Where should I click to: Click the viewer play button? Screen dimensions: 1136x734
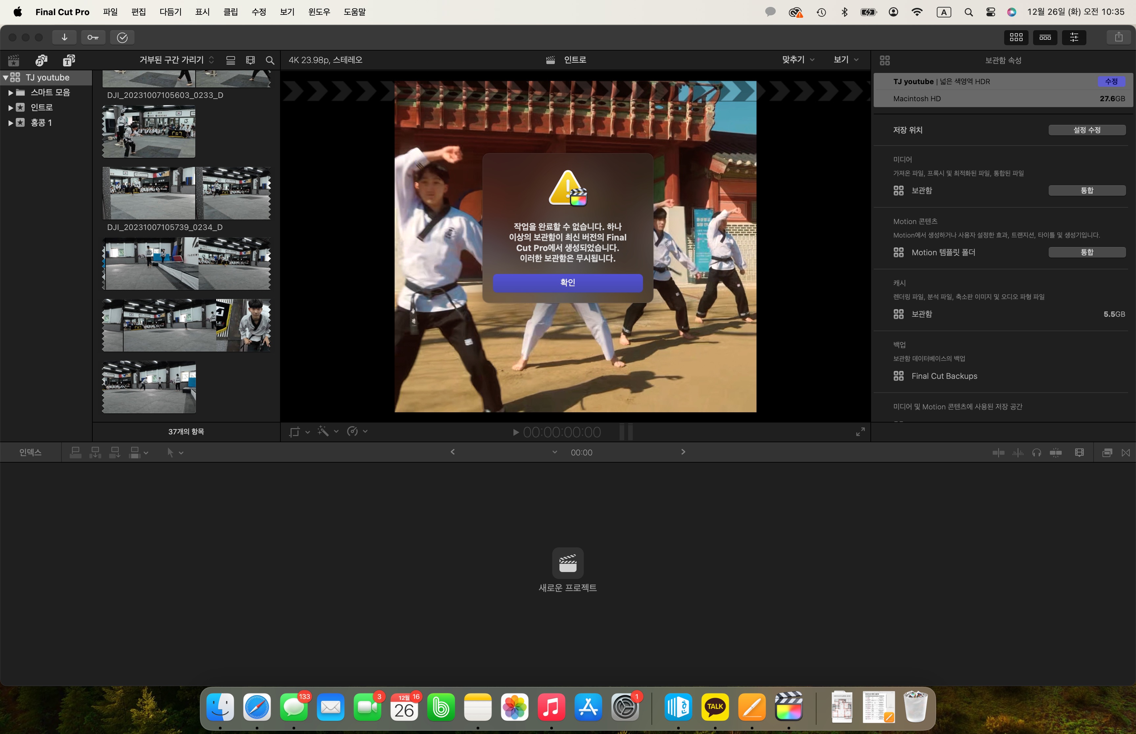(x=515, y=432)
